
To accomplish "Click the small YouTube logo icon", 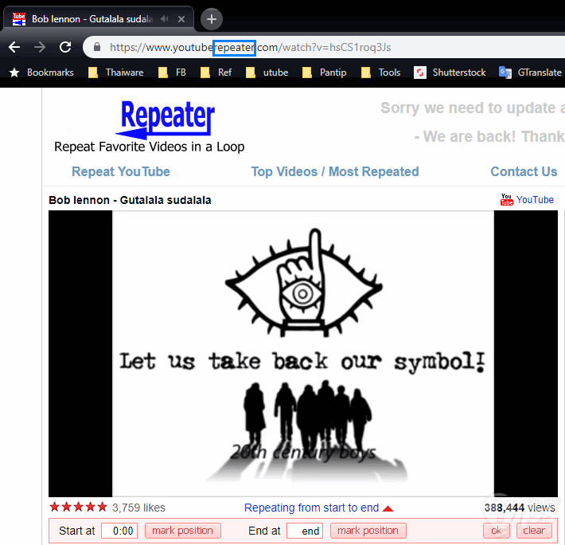I will coord(507,199).
